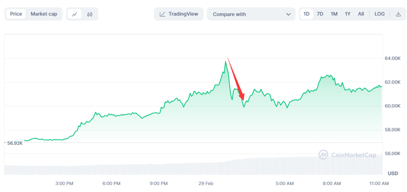The image size is (407, 192).
Task: Switch to 1M time range
Action: 334,14
